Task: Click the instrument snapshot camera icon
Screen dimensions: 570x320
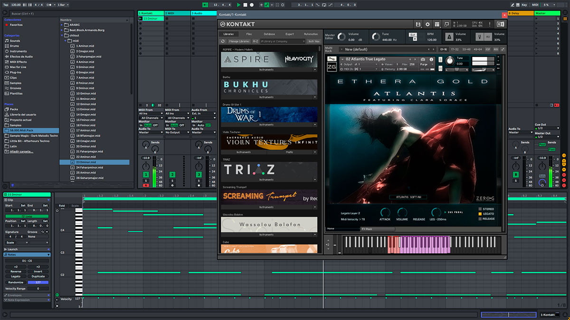Action: tap(423, 59)
